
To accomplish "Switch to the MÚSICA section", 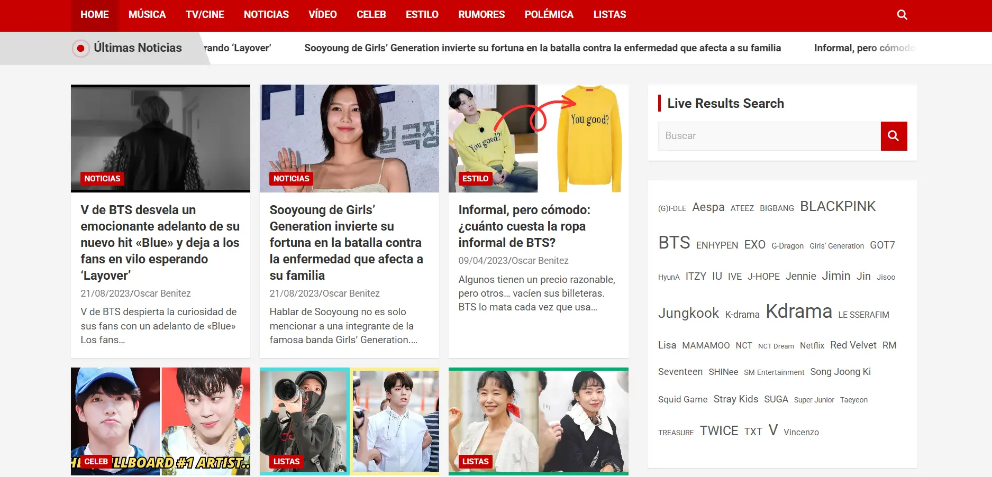I will coord(147,14).
